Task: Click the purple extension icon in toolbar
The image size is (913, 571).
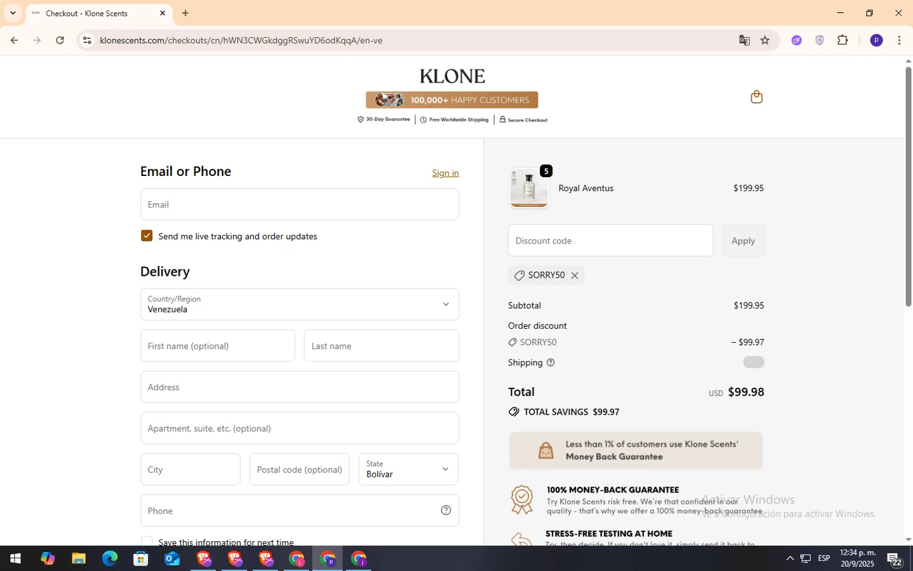Action: 796,40
